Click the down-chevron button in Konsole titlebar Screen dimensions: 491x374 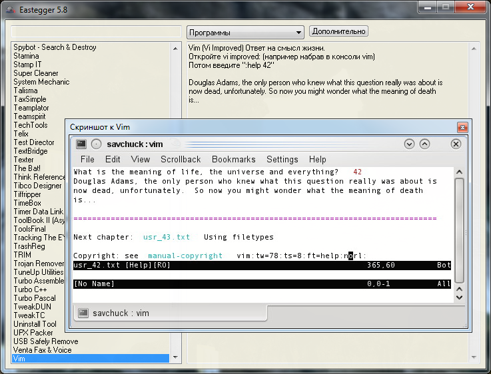coord(410,144)
